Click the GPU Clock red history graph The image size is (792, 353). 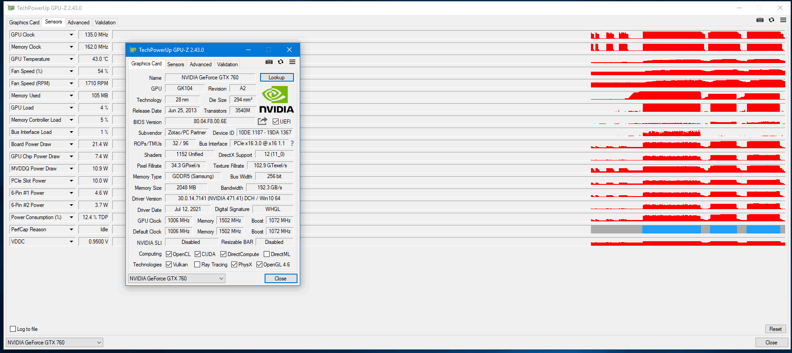688,35
